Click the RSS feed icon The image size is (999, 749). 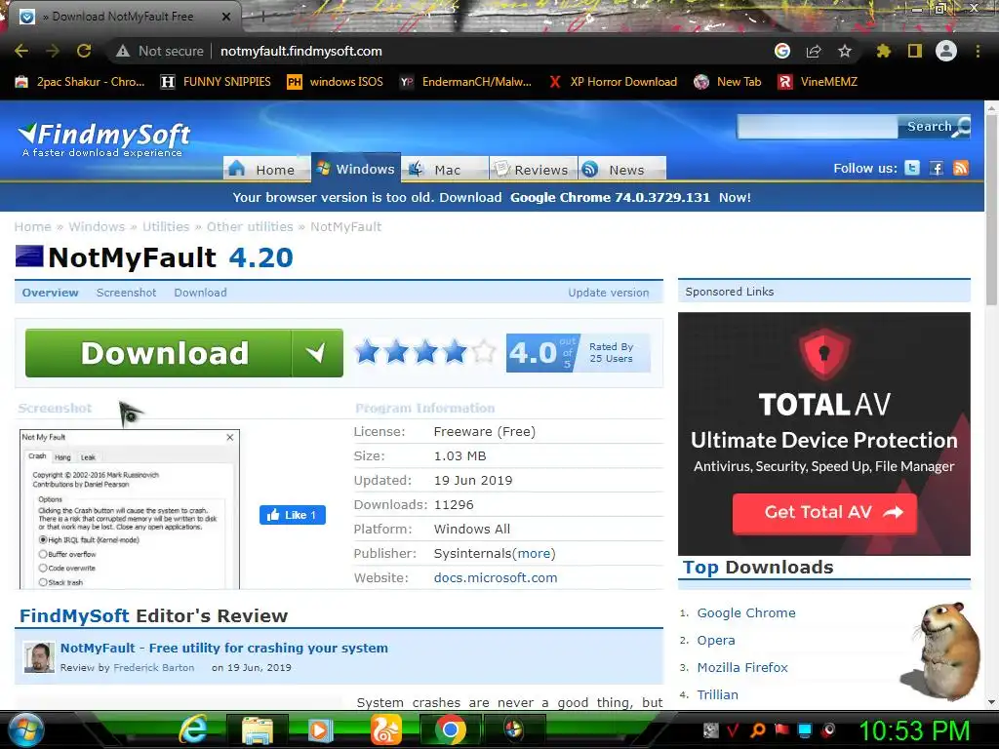(x=961, y=168)
